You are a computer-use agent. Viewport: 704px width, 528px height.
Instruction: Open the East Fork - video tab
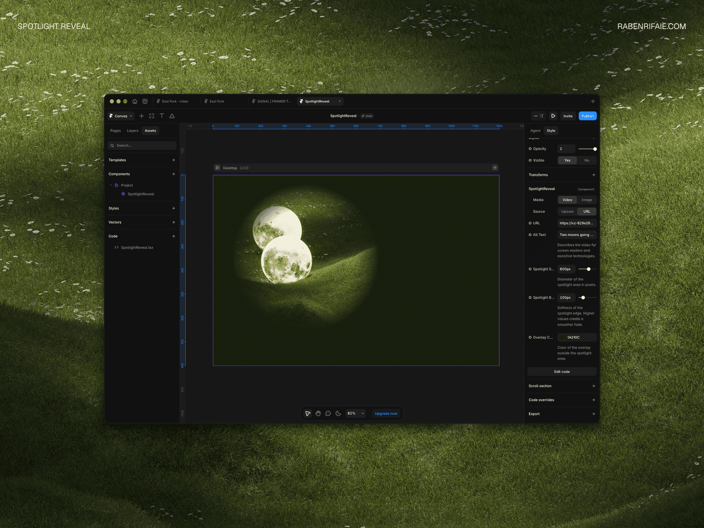tap(175, 101)
